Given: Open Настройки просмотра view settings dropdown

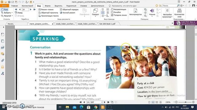Looking at the screenshot, I should pyautogui.click(x=167, y=13).
